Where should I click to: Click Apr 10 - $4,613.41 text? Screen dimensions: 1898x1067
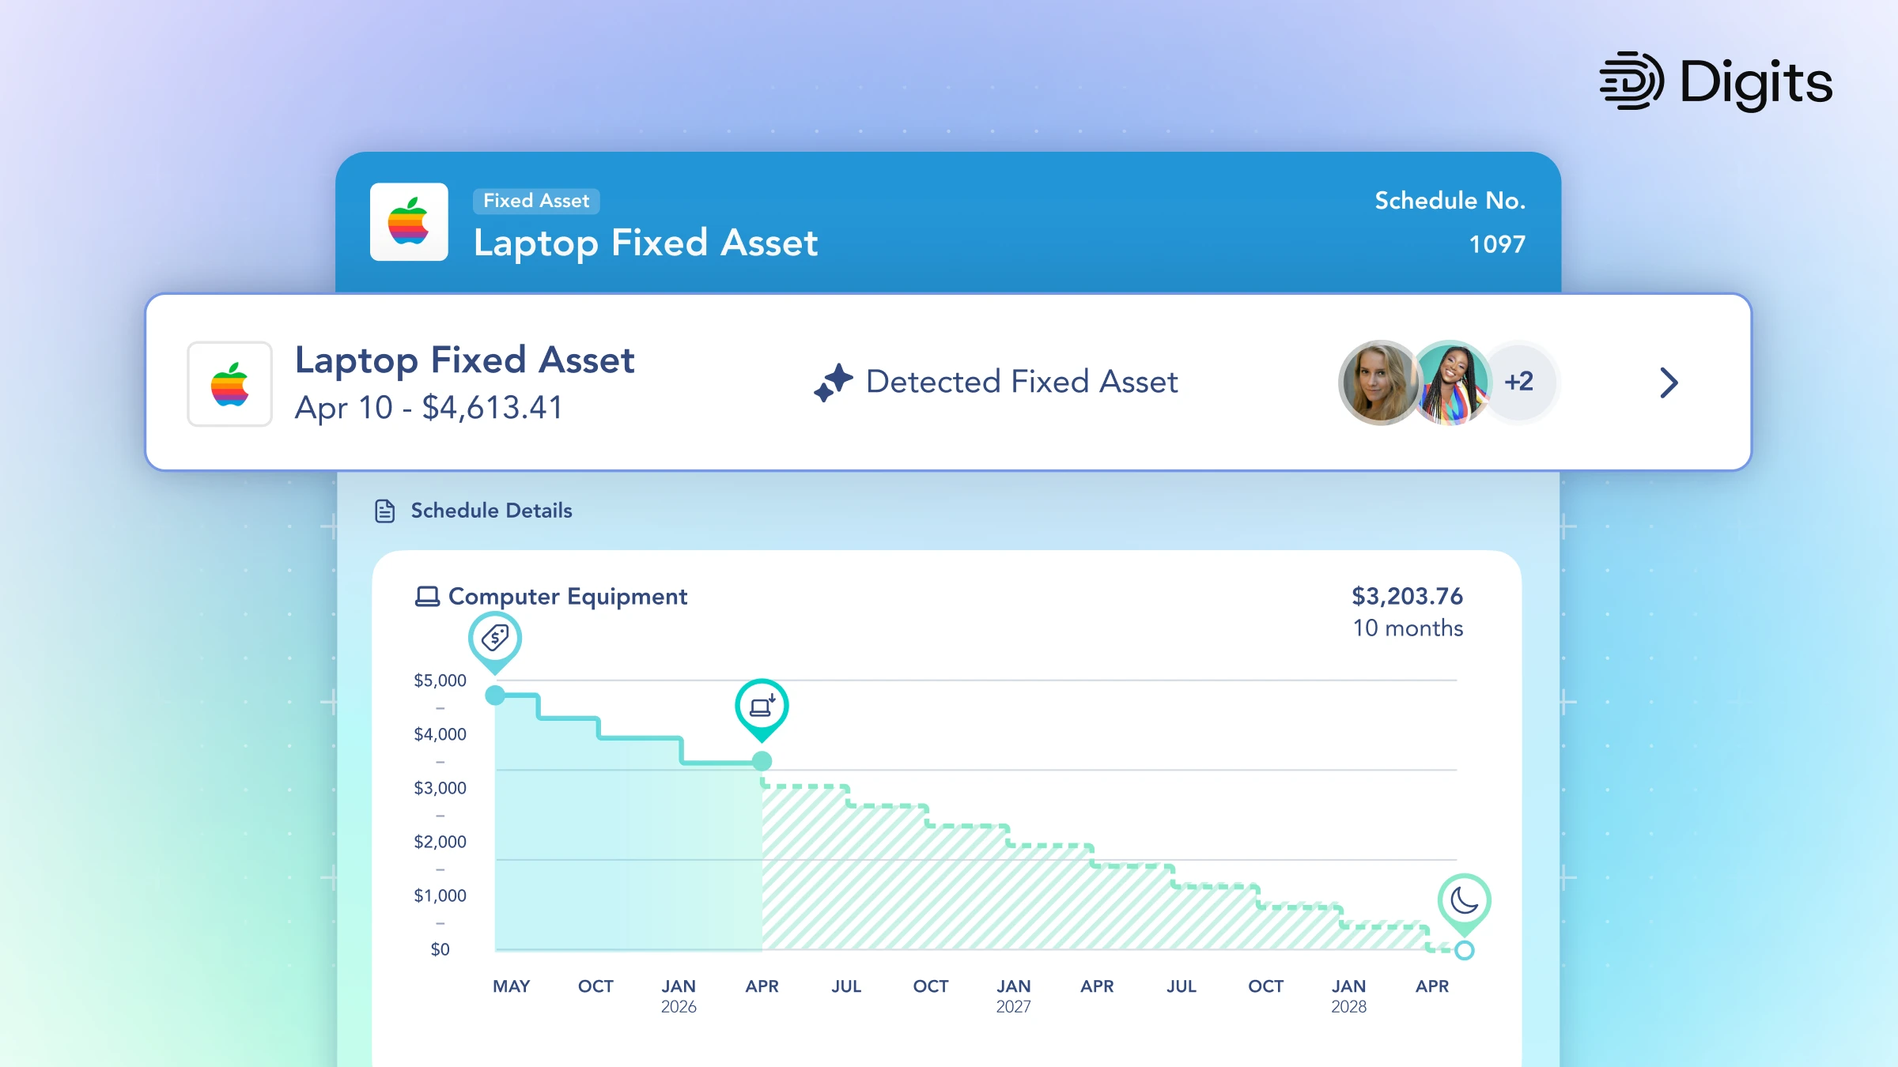click(x=429, y=408)
